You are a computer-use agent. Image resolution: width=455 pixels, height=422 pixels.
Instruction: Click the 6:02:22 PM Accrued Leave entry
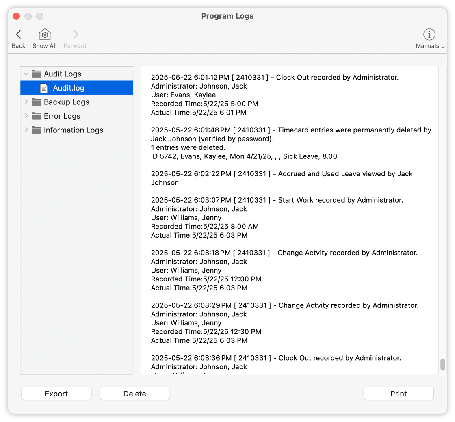point(282,178)
